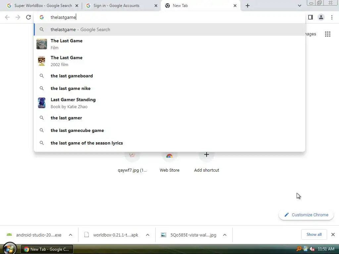Expand the tab search chevron
Viewport: 339px width, 254px height.
click(x=299, y=6)
